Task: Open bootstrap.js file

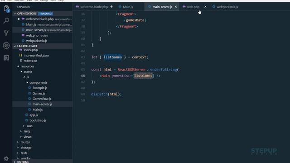Action: (38, 120)
